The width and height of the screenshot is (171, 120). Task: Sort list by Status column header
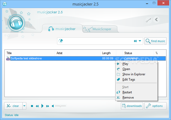click(x=138, y=53)
